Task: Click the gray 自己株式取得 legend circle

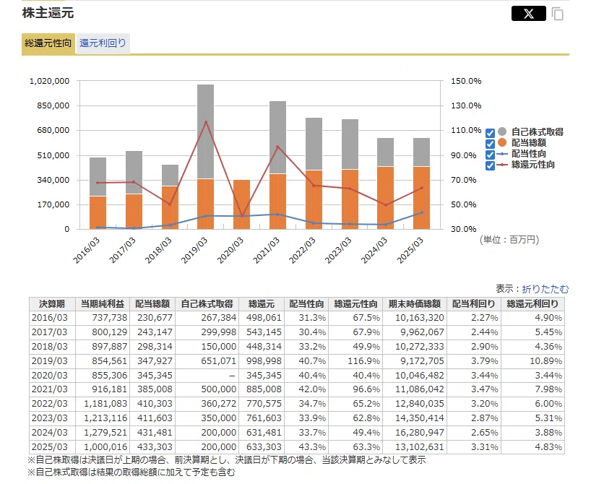Action: pos(502,131)
